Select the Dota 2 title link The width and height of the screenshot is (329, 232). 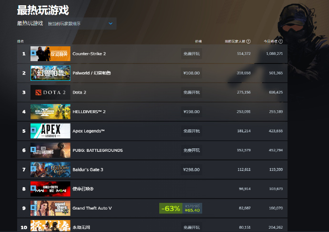[79, 93]
